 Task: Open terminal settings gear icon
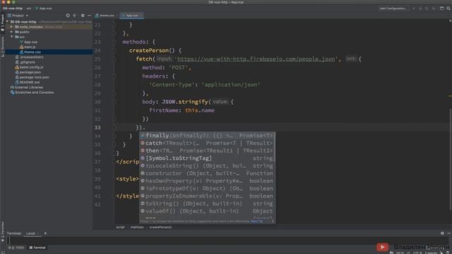pos(442,234)
